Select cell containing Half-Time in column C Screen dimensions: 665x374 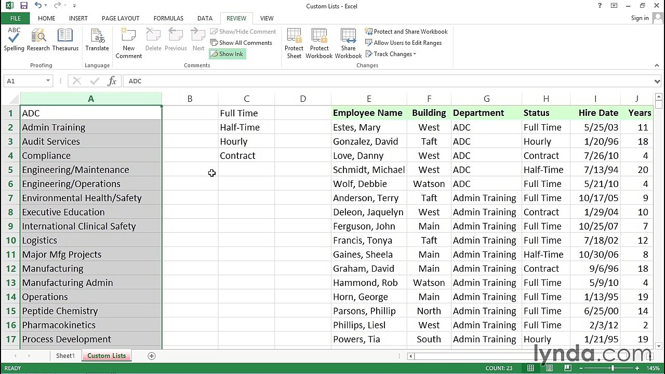click(x=246, y=127)
